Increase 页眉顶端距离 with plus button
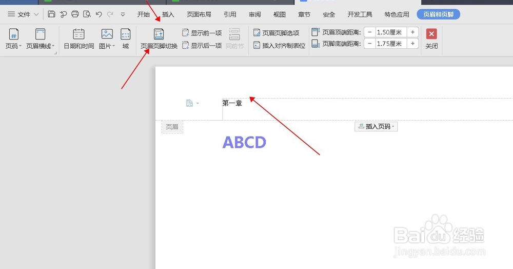This screenshot has height=269, width=513. point(412,32)
